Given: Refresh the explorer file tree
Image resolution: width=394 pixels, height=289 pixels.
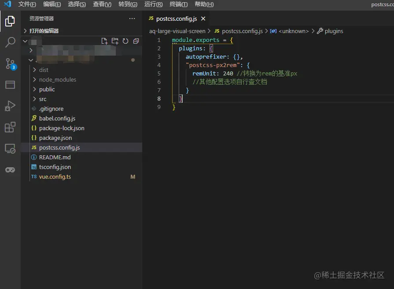Looking at the screenshot, I should pos(125,41).
